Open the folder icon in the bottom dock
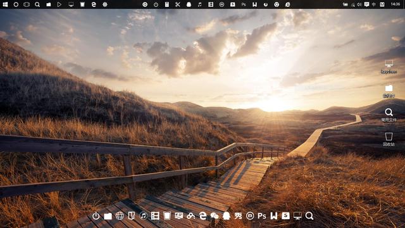The image size is (405, 228). coord(108,216)
